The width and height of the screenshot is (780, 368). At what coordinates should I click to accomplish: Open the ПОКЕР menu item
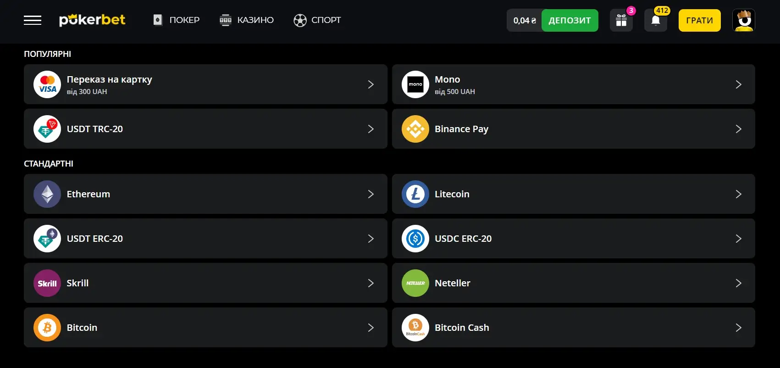point(184,20)
